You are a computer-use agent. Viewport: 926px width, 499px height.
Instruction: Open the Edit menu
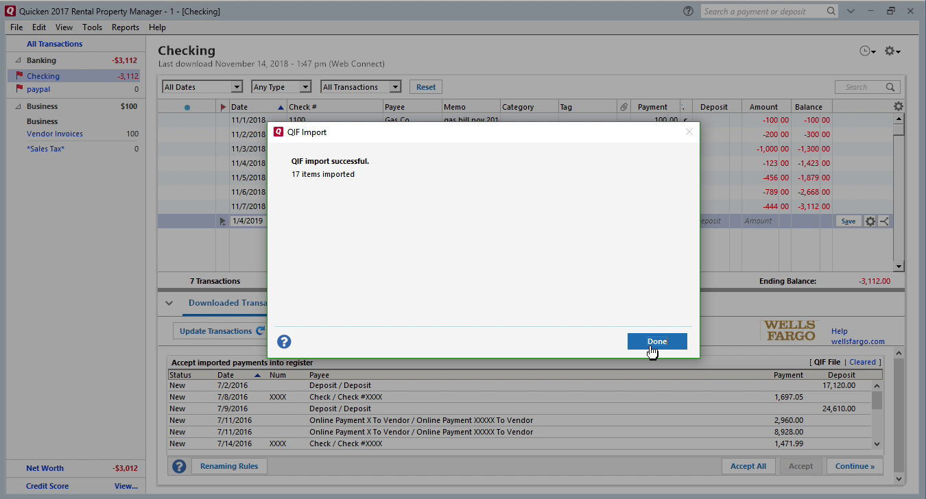click(x=39, y=27)
